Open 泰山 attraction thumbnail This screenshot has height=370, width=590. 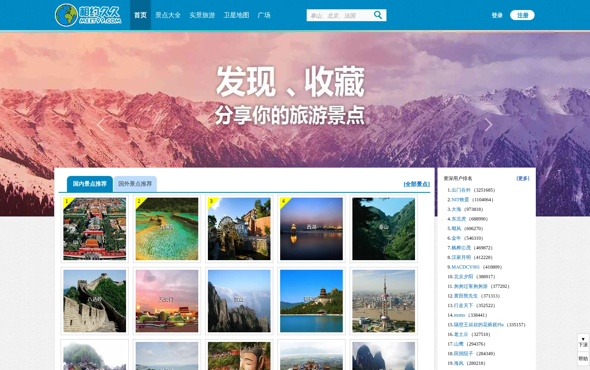point(384,229)
